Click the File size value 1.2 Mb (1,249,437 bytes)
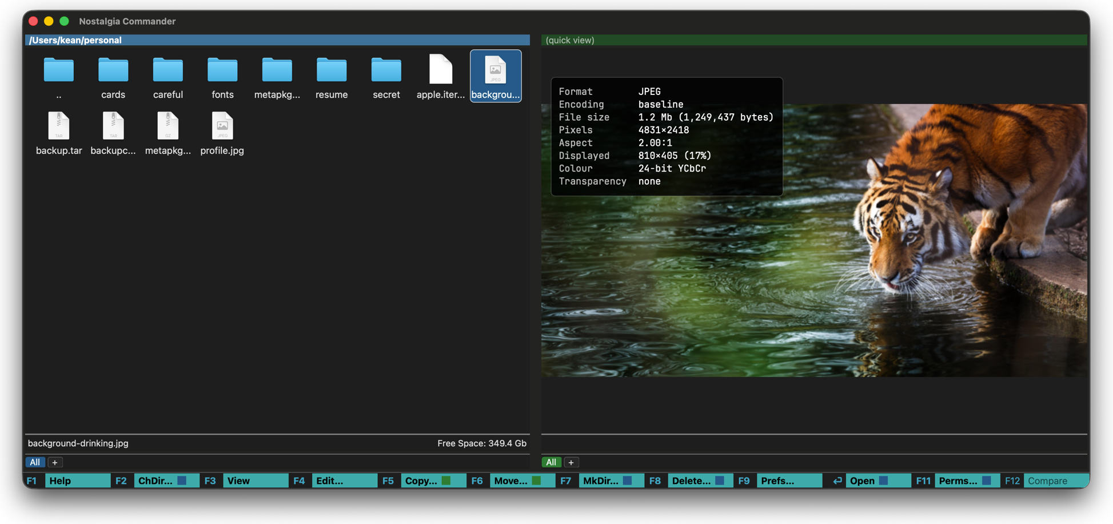 [705, 117]
